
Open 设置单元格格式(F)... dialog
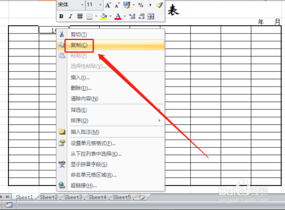111,143
